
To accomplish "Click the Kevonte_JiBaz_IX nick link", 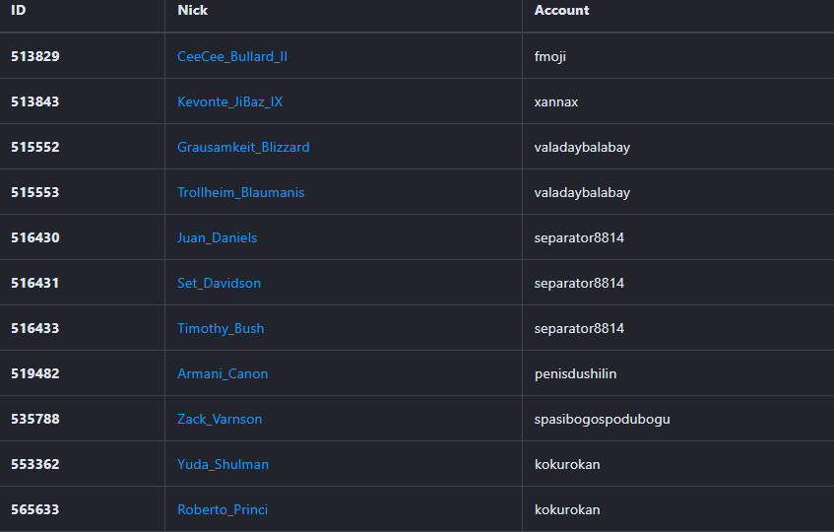I will click(229, 102).
